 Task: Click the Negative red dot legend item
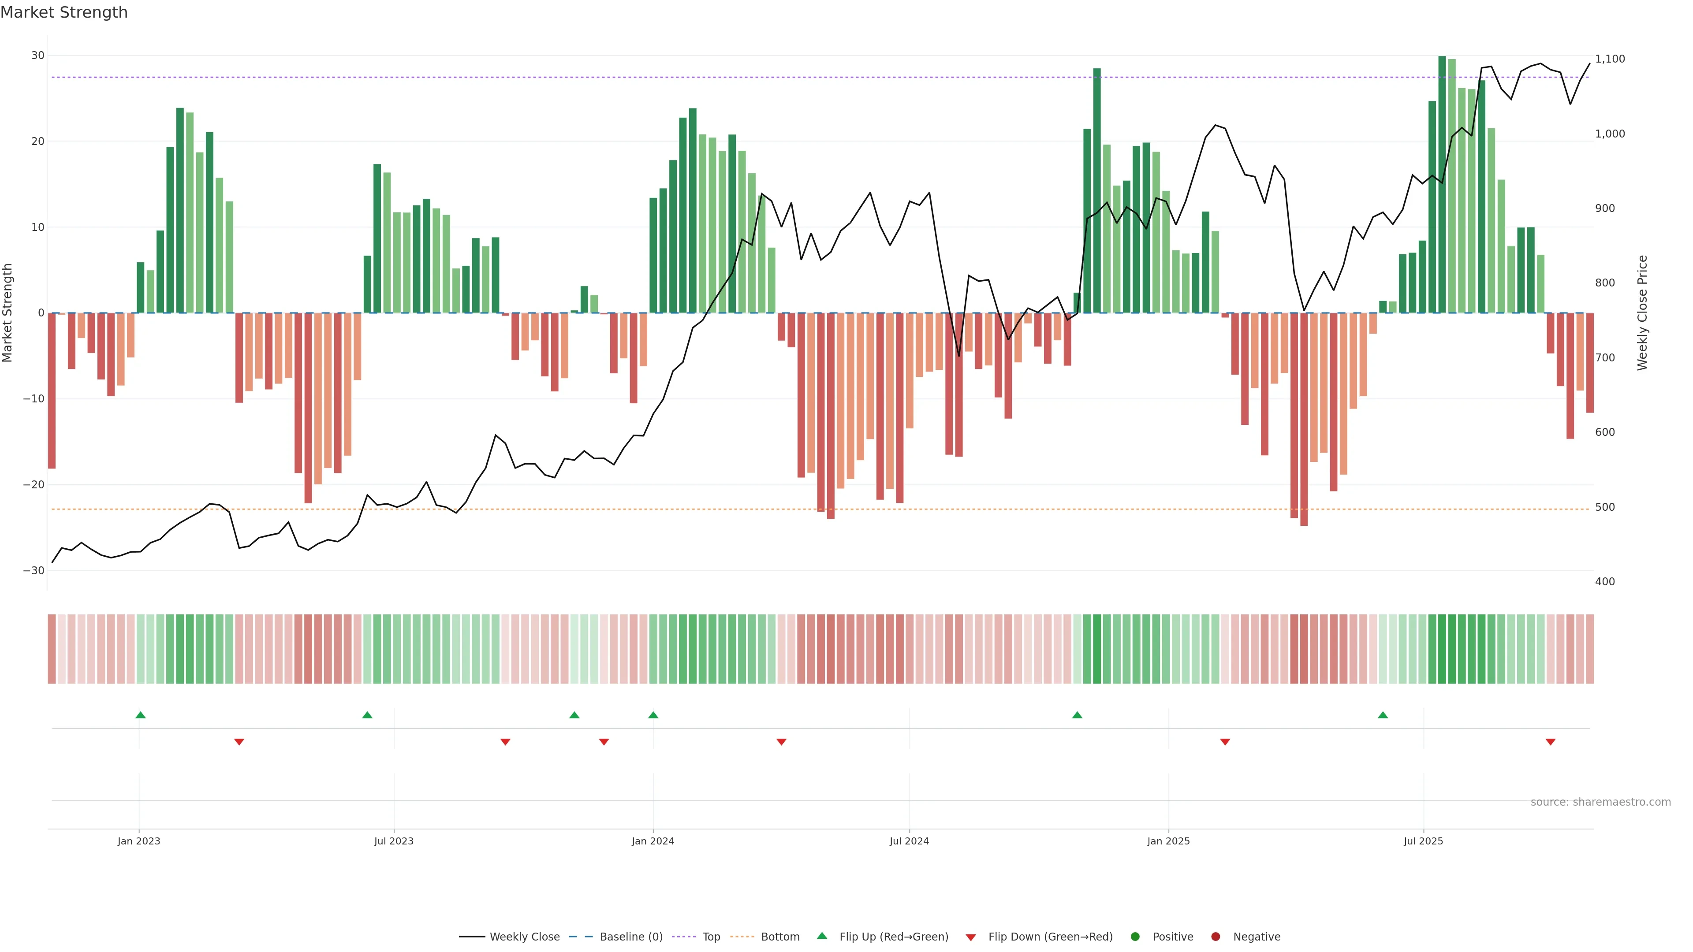1256,937
